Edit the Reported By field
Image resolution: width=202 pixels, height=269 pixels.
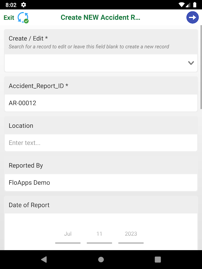coord(101,183)
